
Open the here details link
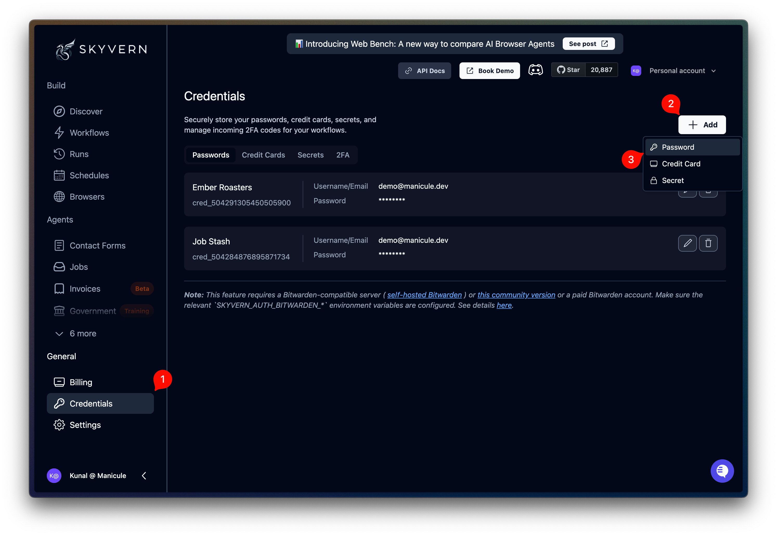504,305
